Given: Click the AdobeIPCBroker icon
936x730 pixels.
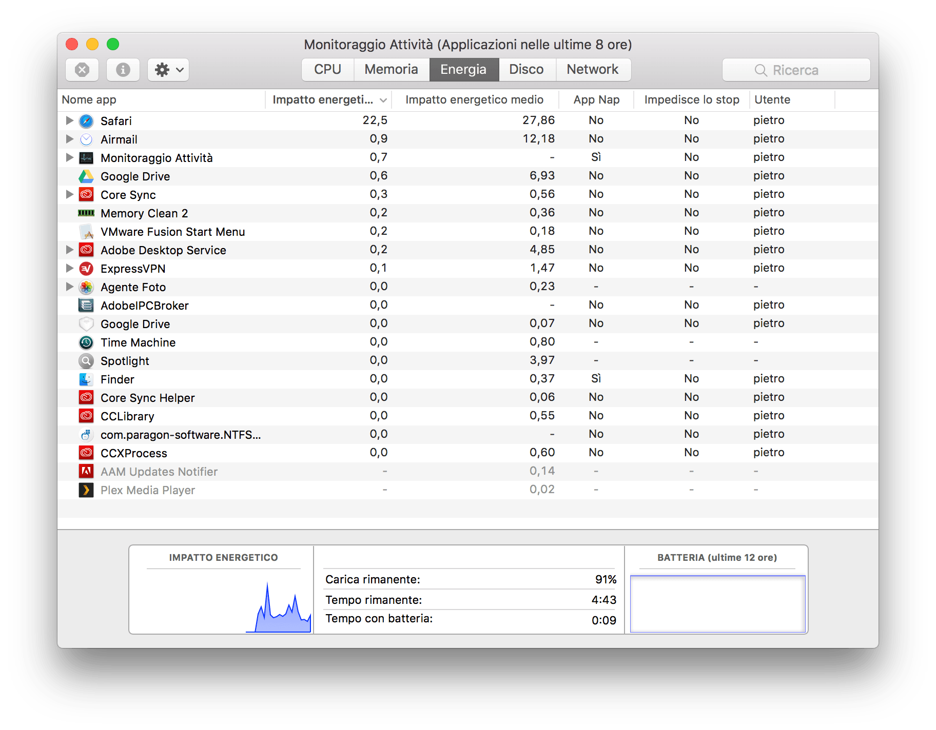Looking at the screenshot, I should pyautogui.click(x=86, y=306).
